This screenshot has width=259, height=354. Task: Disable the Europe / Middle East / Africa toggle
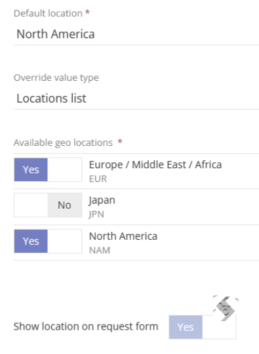48,169
